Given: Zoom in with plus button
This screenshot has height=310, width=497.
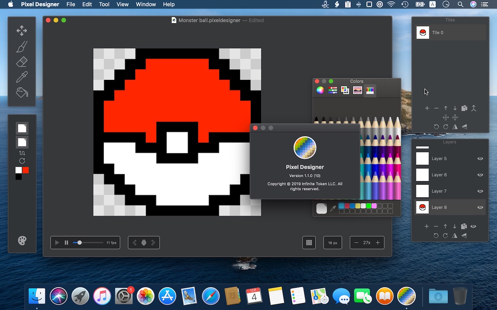Looking at the screenshot, I should (x=378, y=243).
